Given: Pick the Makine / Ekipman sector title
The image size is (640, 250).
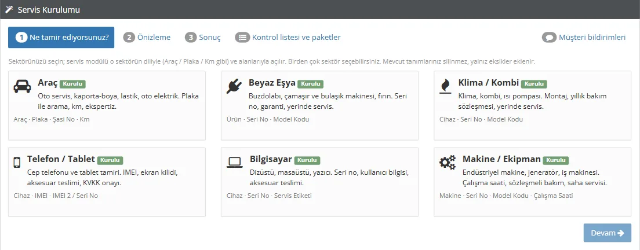Looking at the screenshot, I should [x=501, y=159].
